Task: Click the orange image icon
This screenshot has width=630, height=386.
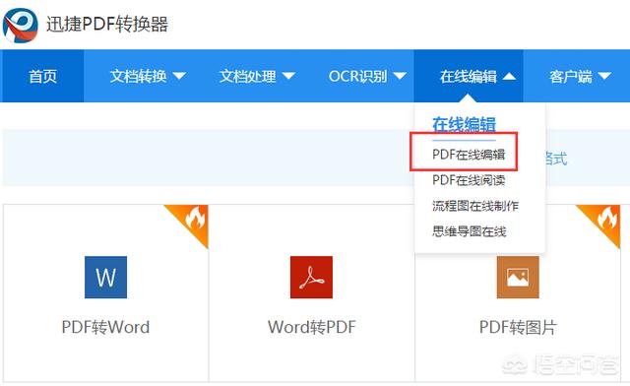Action: [x=518, y=277]
